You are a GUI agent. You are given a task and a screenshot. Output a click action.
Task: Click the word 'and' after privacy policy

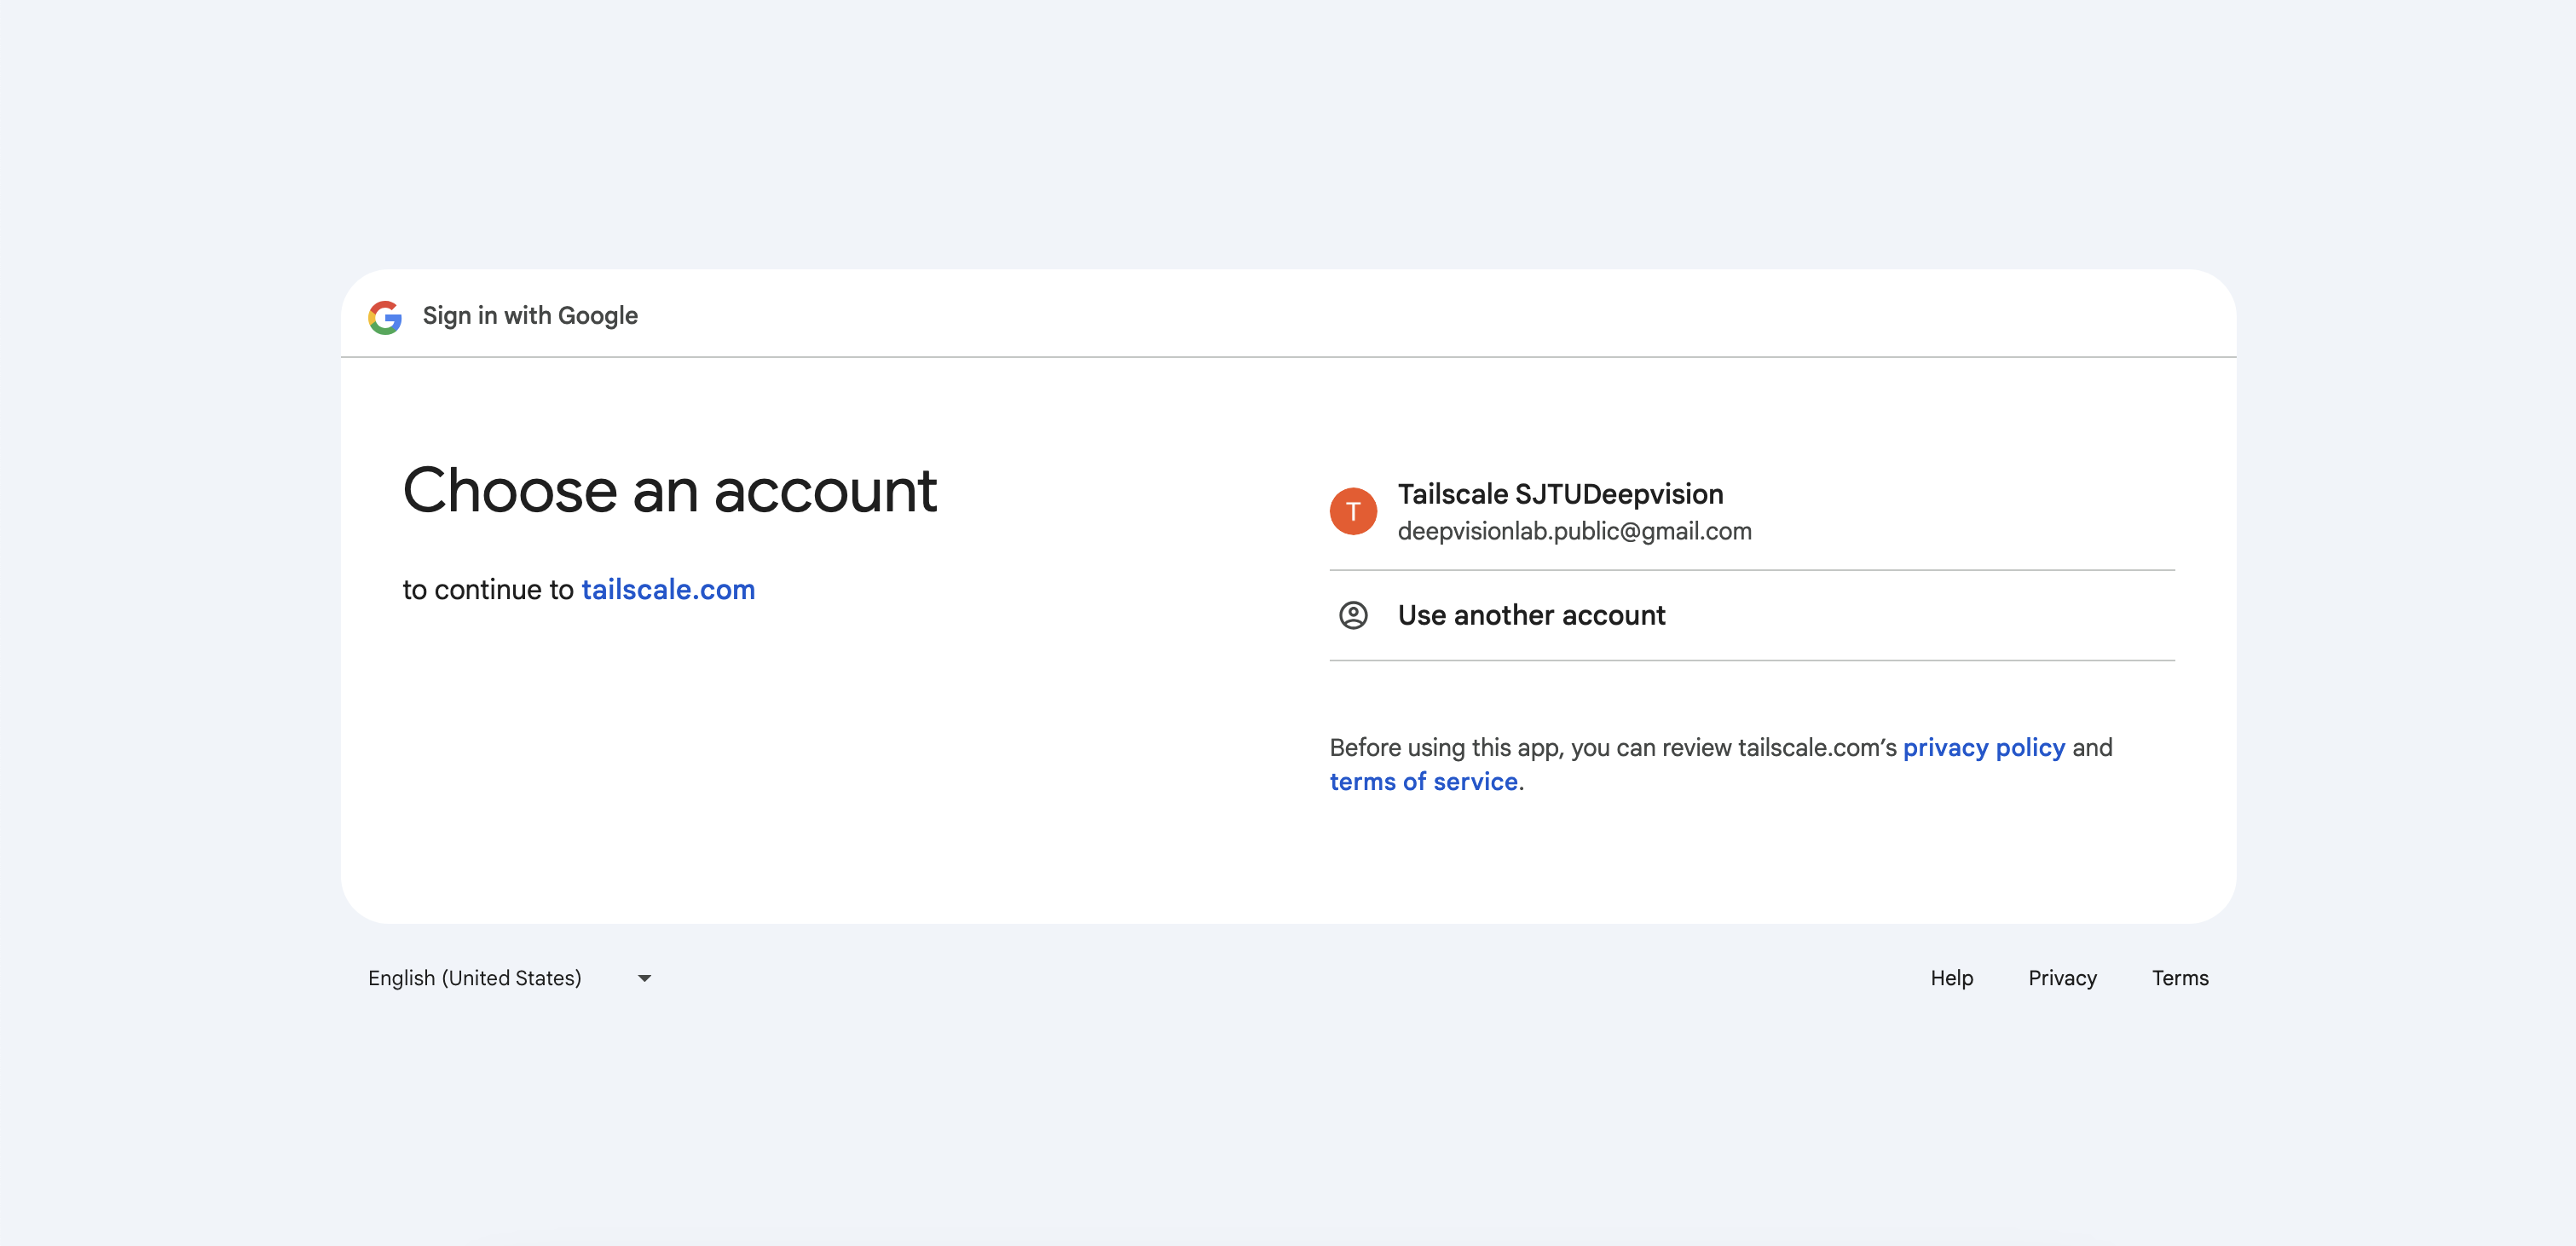pos(2092,747)
